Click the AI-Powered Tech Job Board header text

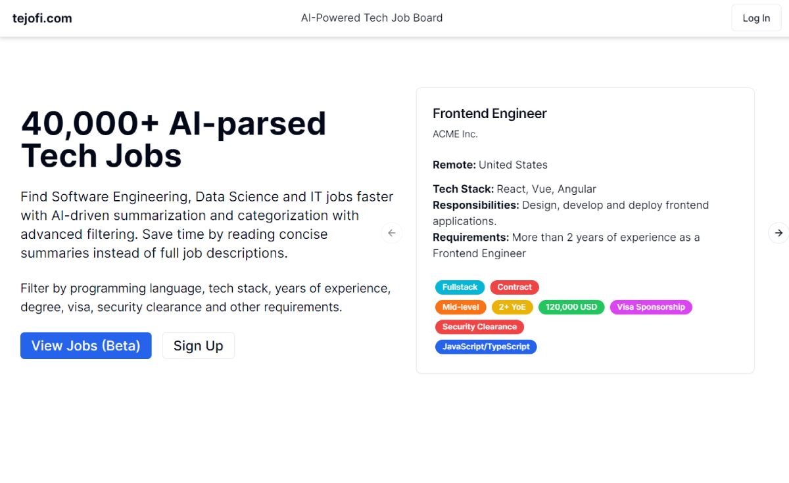point(372,18)
